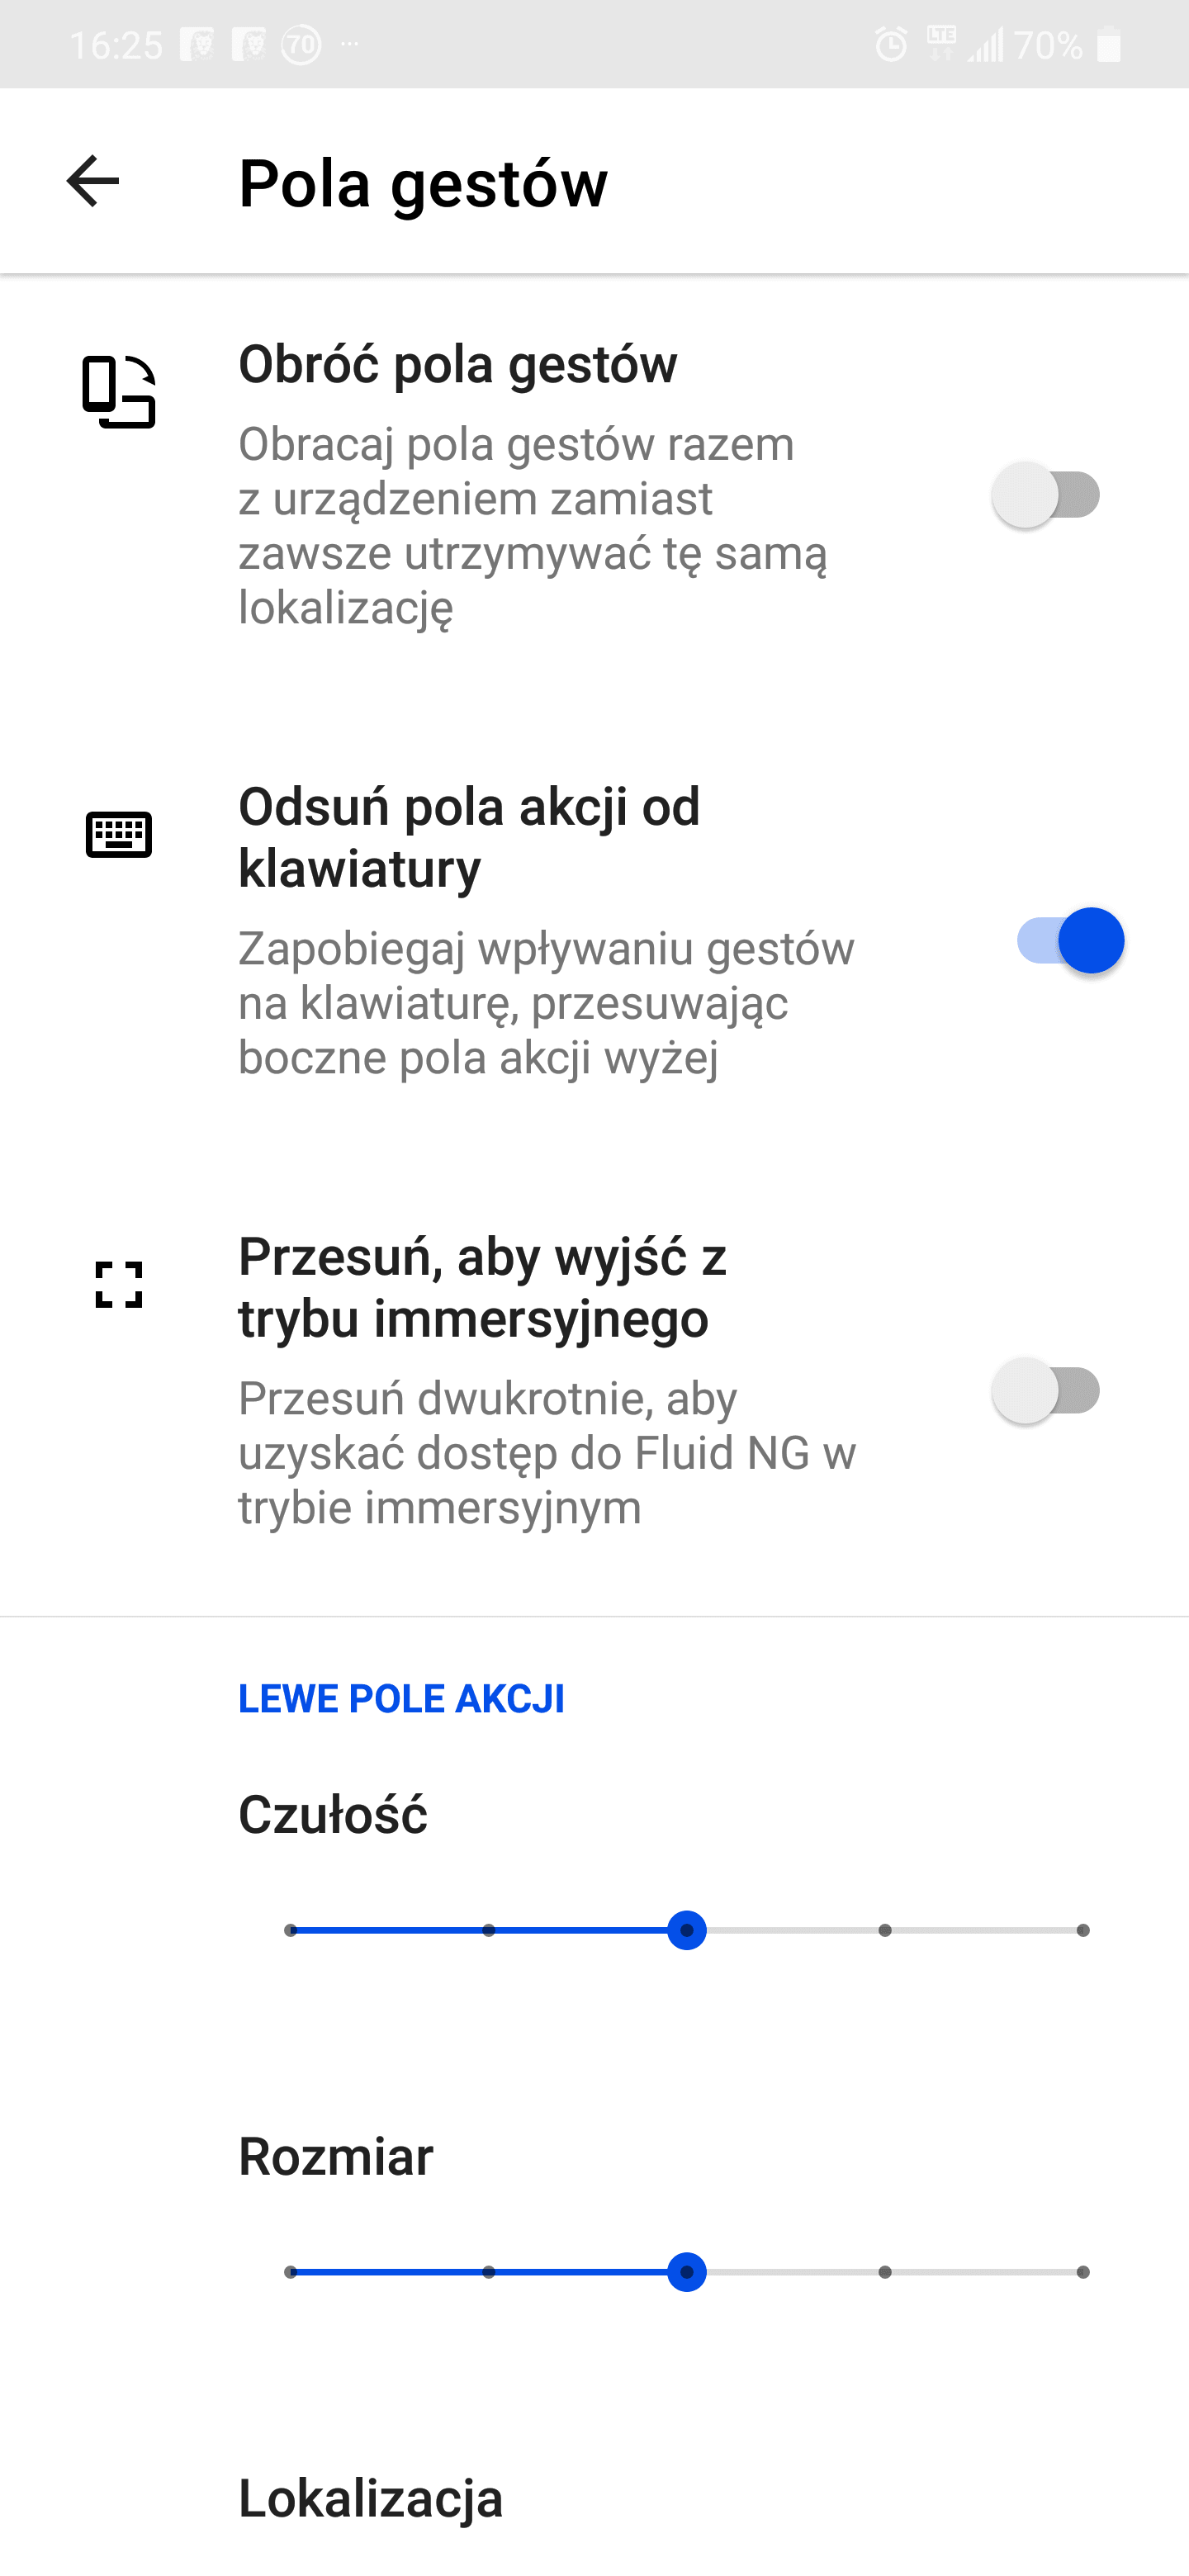Viewport: 1189px width, 2576px height.
Task: Tap the keyboard icon
Action: pos(119,834)
